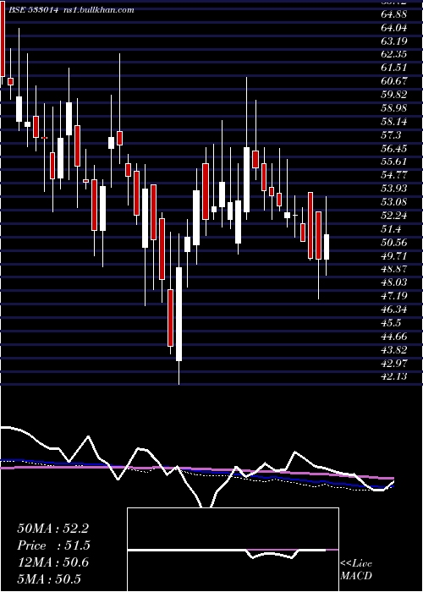Select the 50.56 price axis label
This screenshot has height=592, width=423.
(x=394, y=243)
